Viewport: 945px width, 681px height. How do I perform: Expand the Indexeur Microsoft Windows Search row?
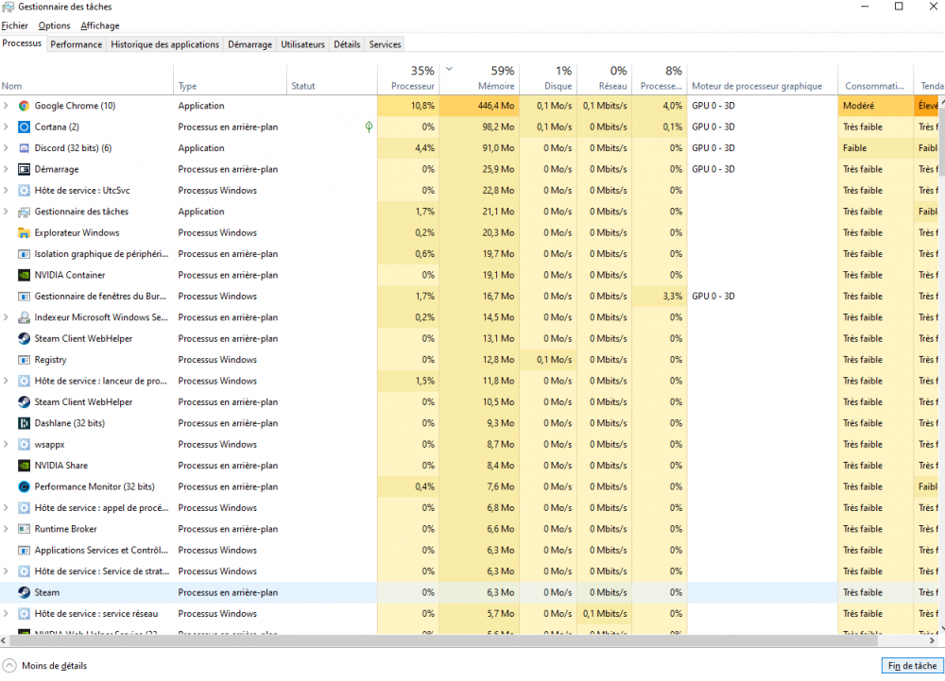(x=6, y=317)
